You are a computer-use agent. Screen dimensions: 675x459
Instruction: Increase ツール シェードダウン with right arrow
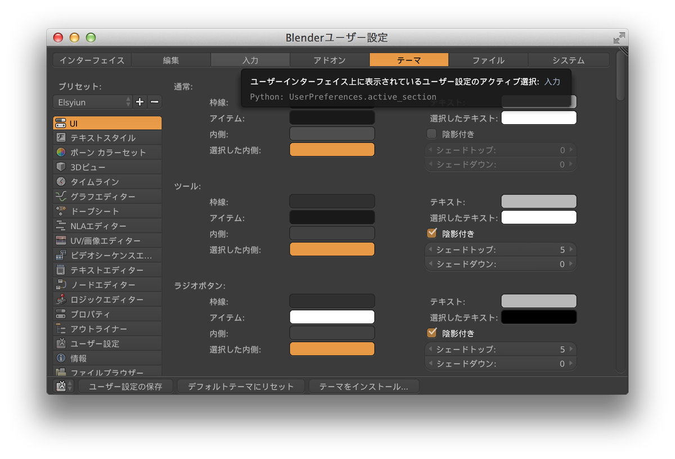tap(571, 264)
